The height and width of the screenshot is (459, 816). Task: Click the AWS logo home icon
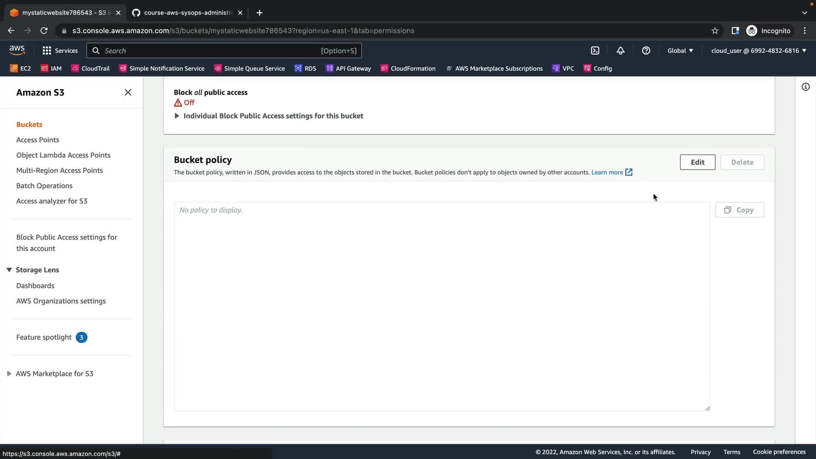tap(17, 50)
